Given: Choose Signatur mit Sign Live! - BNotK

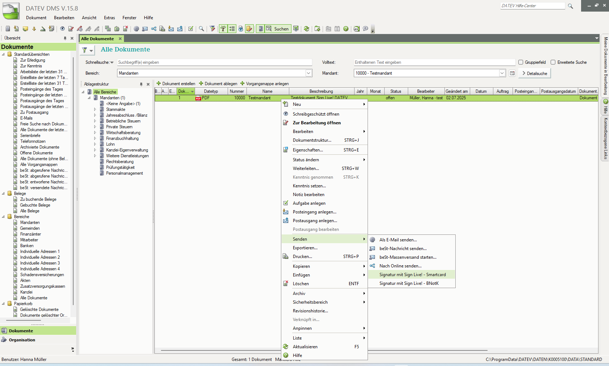Looking at the screenshot, I should tap(409, 283).
